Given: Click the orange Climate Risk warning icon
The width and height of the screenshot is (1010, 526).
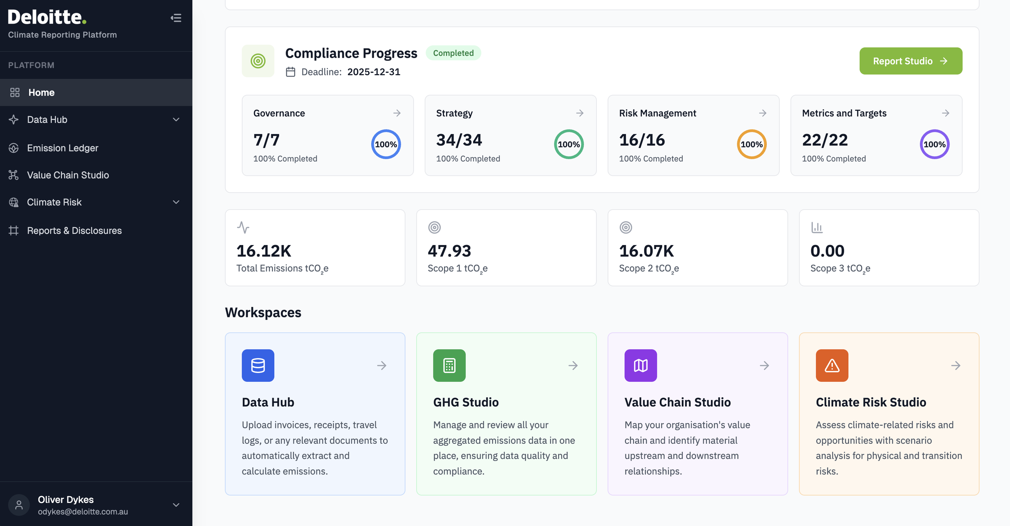Looking at the screenshot, I should click(832, 365).
